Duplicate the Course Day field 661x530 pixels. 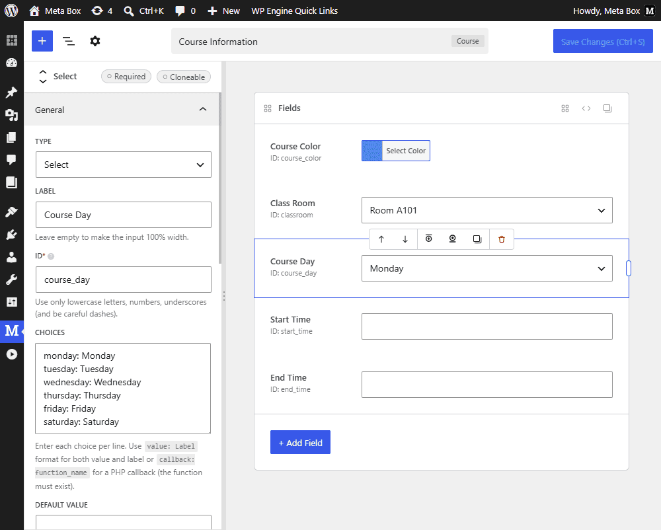point(477,239)
